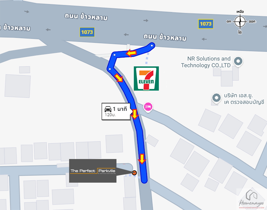Select the NR Solutions location pin
The height and width of the screenshot is (210, 267).
click(238, 61)
